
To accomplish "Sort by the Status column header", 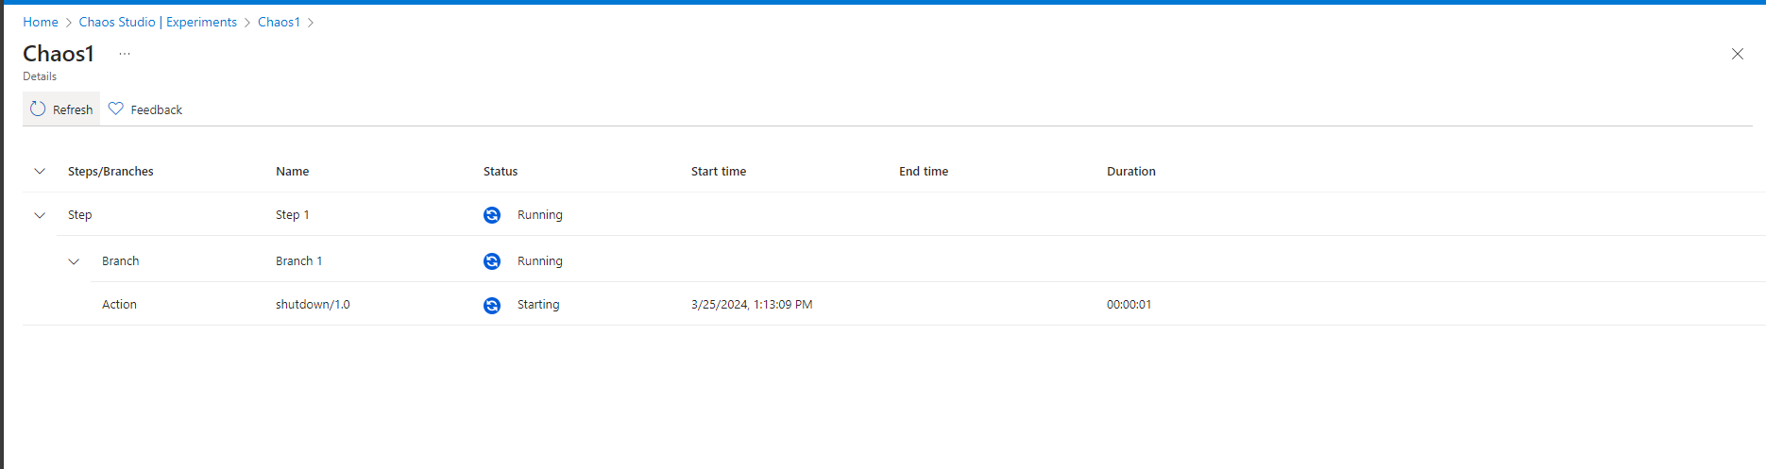I will point(501,172).
